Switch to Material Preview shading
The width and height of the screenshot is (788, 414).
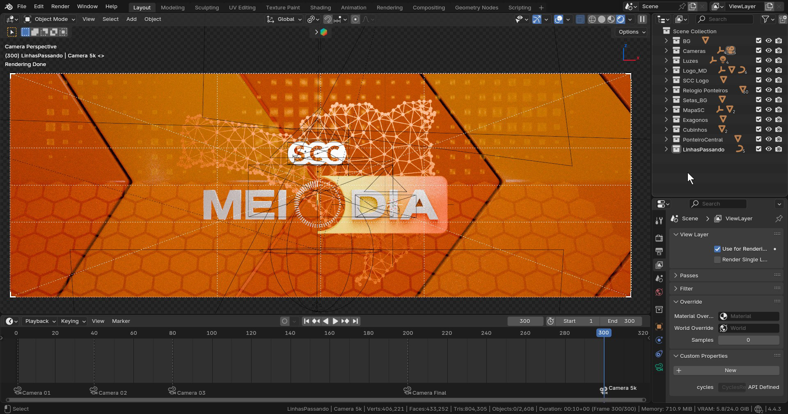pyautogui.click(x=611, y=19)
